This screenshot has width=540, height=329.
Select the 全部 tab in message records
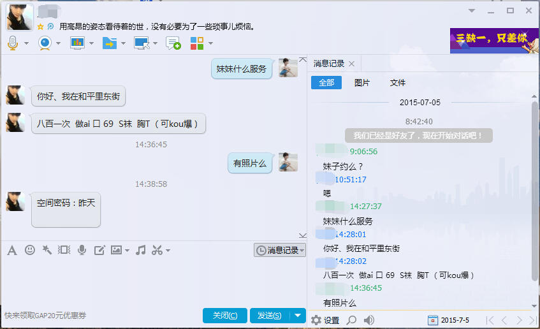click(326, 83)
